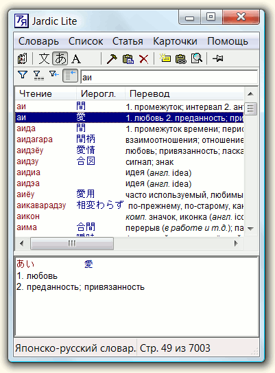Image resolution: width=275 pixels, height=373 pixels.
Task: Open the Список menu
Action: click(x=86, y=41)
